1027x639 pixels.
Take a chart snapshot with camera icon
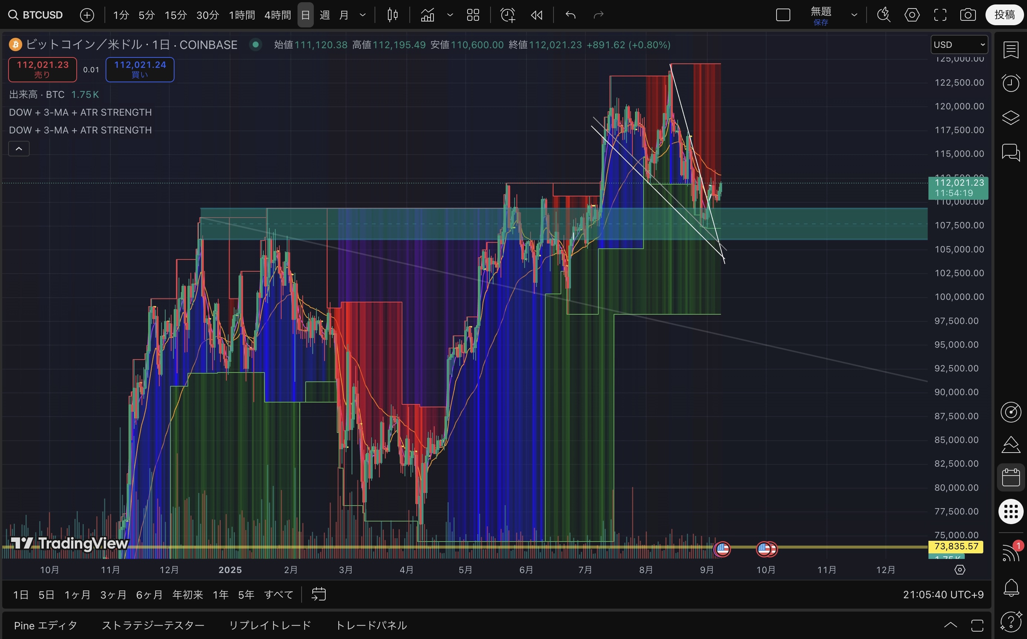[x=968, y=15]
